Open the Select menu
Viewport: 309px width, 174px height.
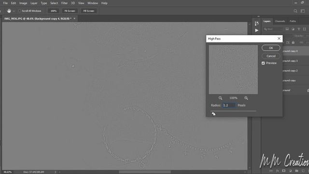click(x=54, y=3)
